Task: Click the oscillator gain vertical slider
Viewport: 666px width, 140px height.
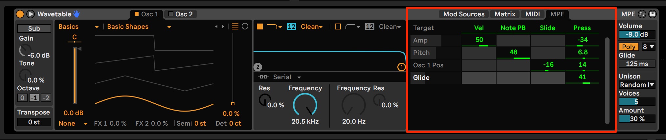Action: [75, 75]
